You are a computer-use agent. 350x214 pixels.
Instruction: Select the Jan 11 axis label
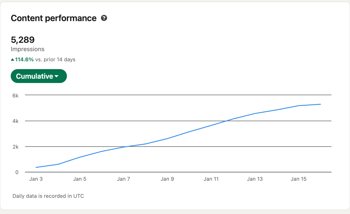pyautogui.click(x=211, y=179)
